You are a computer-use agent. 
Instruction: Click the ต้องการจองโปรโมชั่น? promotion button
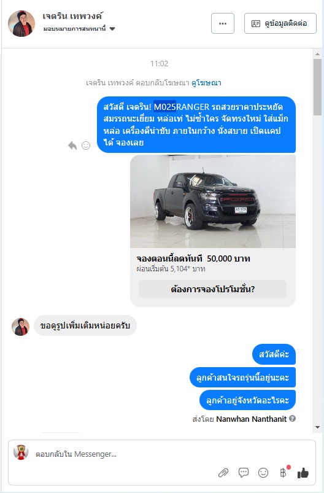[x=213, y=289]
